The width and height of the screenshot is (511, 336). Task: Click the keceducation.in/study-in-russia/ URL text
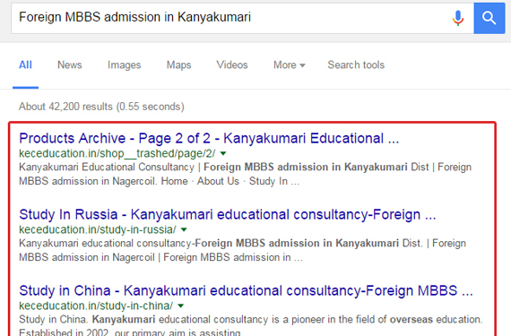(x=98, y=229)
